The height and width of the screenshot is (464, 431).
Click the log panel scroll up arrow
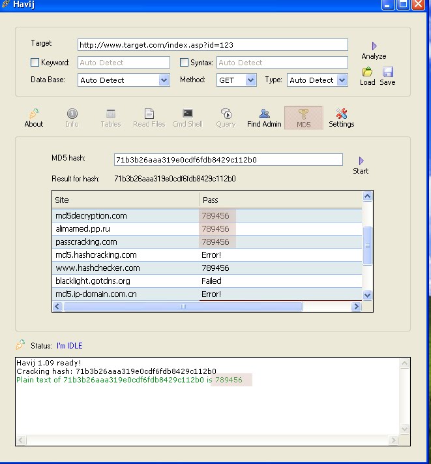click(404, 363)
